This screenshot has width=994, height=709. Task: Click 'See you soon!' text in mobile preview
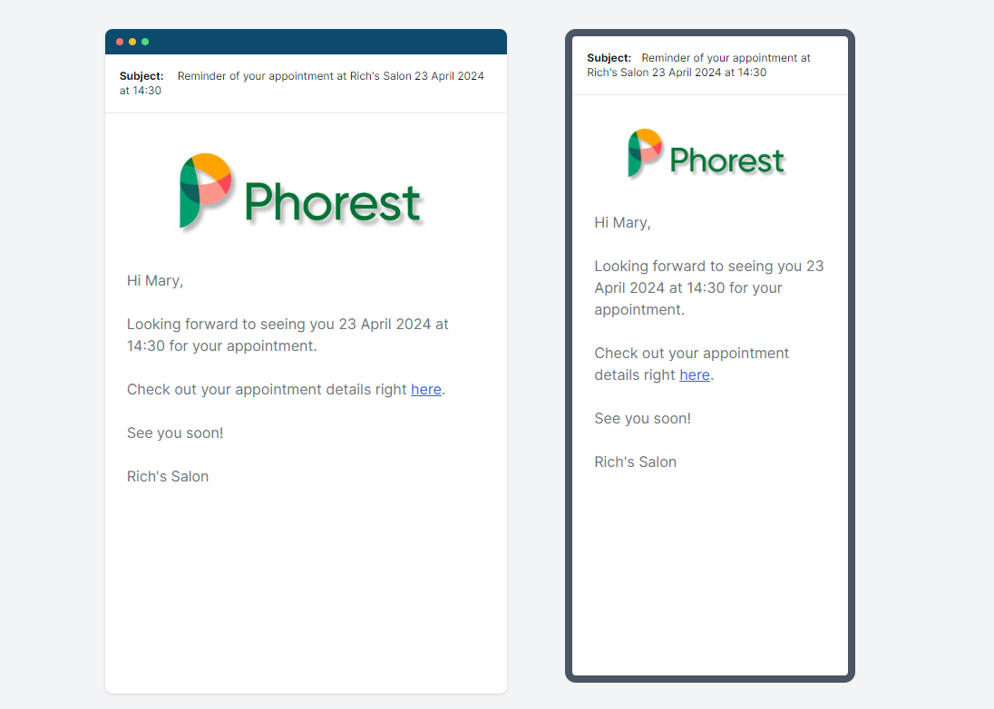click(x=643, y=419)
